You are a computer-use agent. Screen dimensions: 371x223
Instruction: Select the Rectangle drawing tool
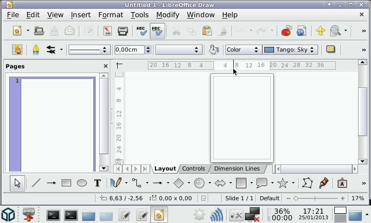click(x=66, y=183)
